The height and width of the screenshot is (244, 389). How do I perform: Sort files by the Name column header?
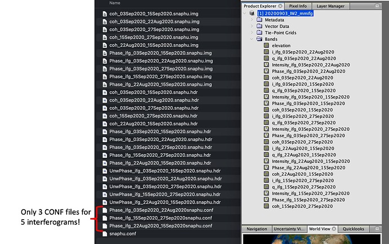(114, 3)
